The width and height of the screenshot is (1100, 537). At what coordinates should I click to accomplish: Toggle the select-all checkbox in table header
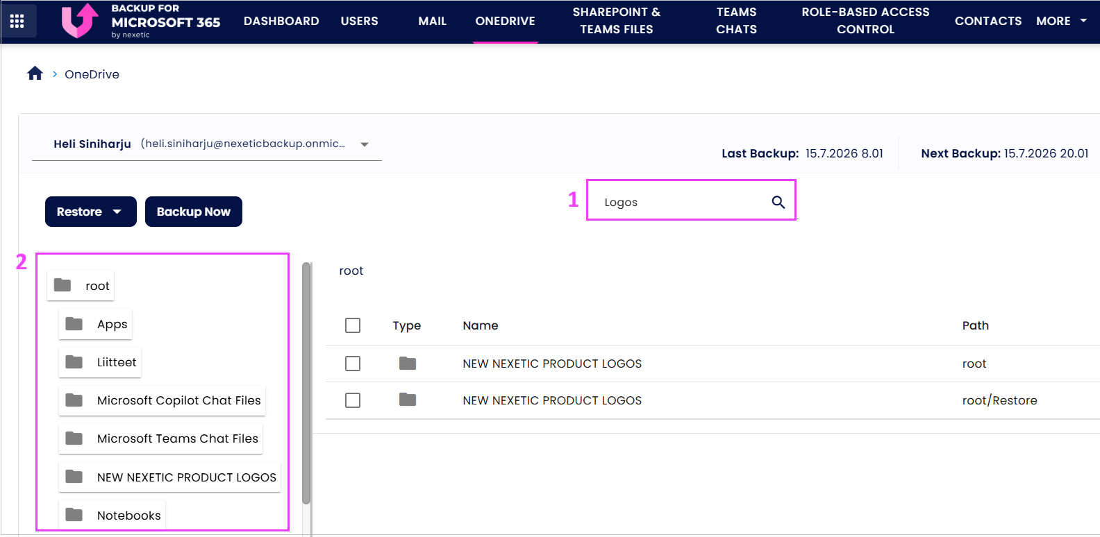353,325
